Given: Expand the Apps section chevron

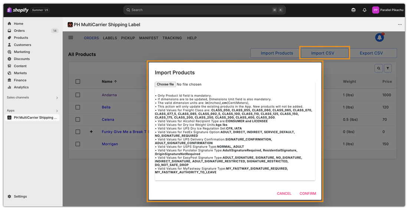Looking at the screenshot, I should coord(57,111).
